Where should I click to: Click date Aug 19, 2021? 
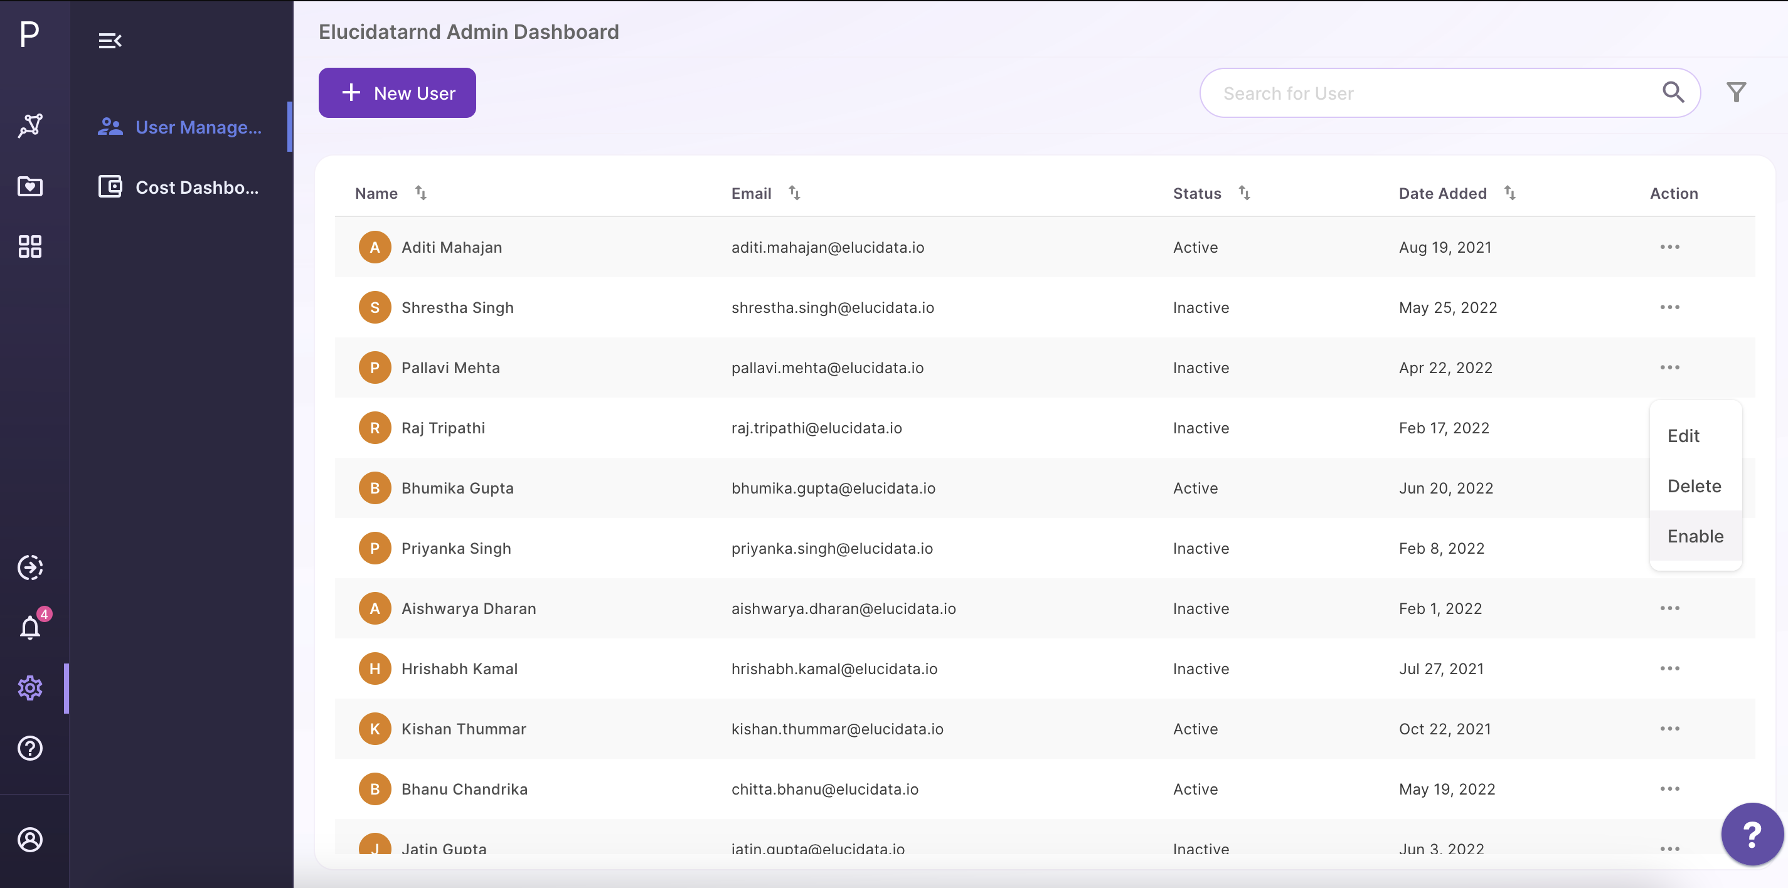tap(1445, 248)
